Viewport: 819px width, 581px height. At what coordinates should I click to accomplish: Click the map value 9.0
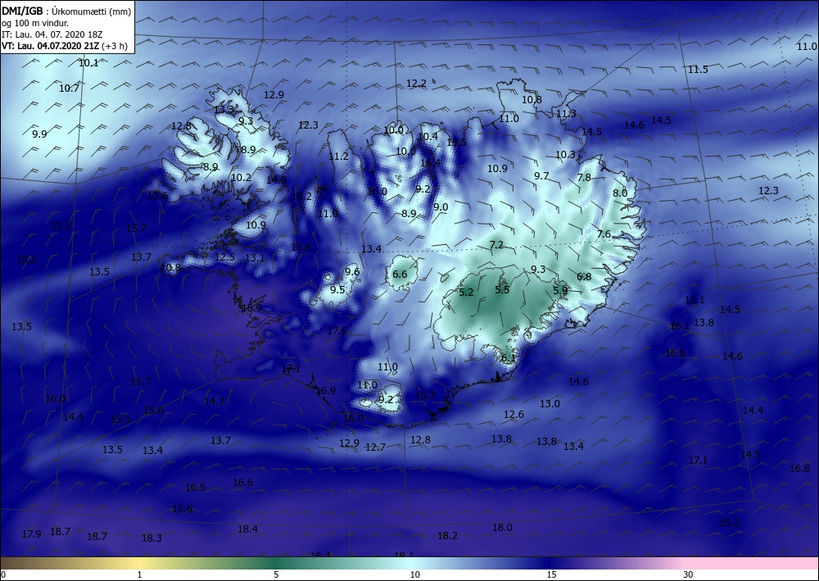click(x=441, y=207)
